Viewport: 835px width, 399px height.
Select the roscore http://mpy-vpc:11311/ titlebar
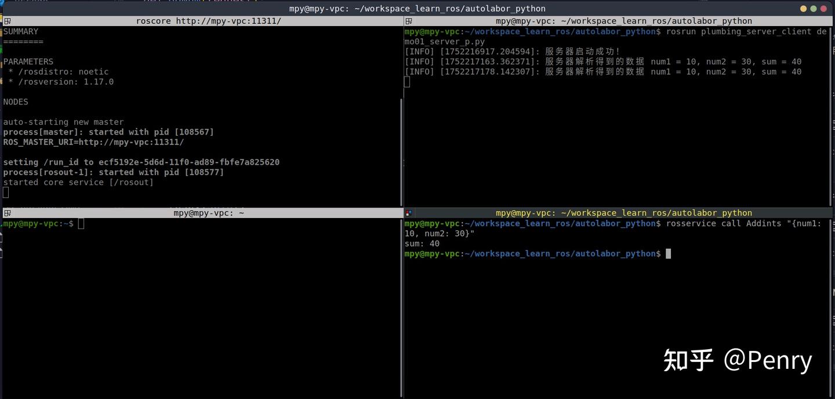point(208,21)
